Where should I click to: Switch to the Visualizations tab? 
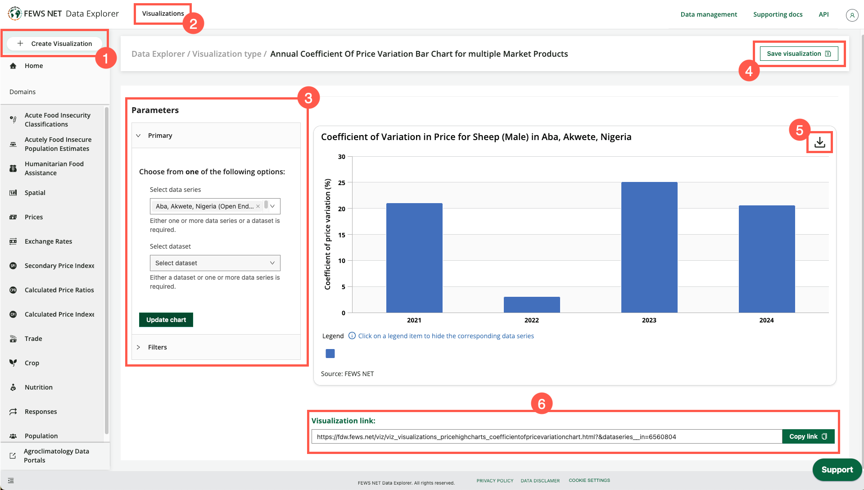point(163,14)
